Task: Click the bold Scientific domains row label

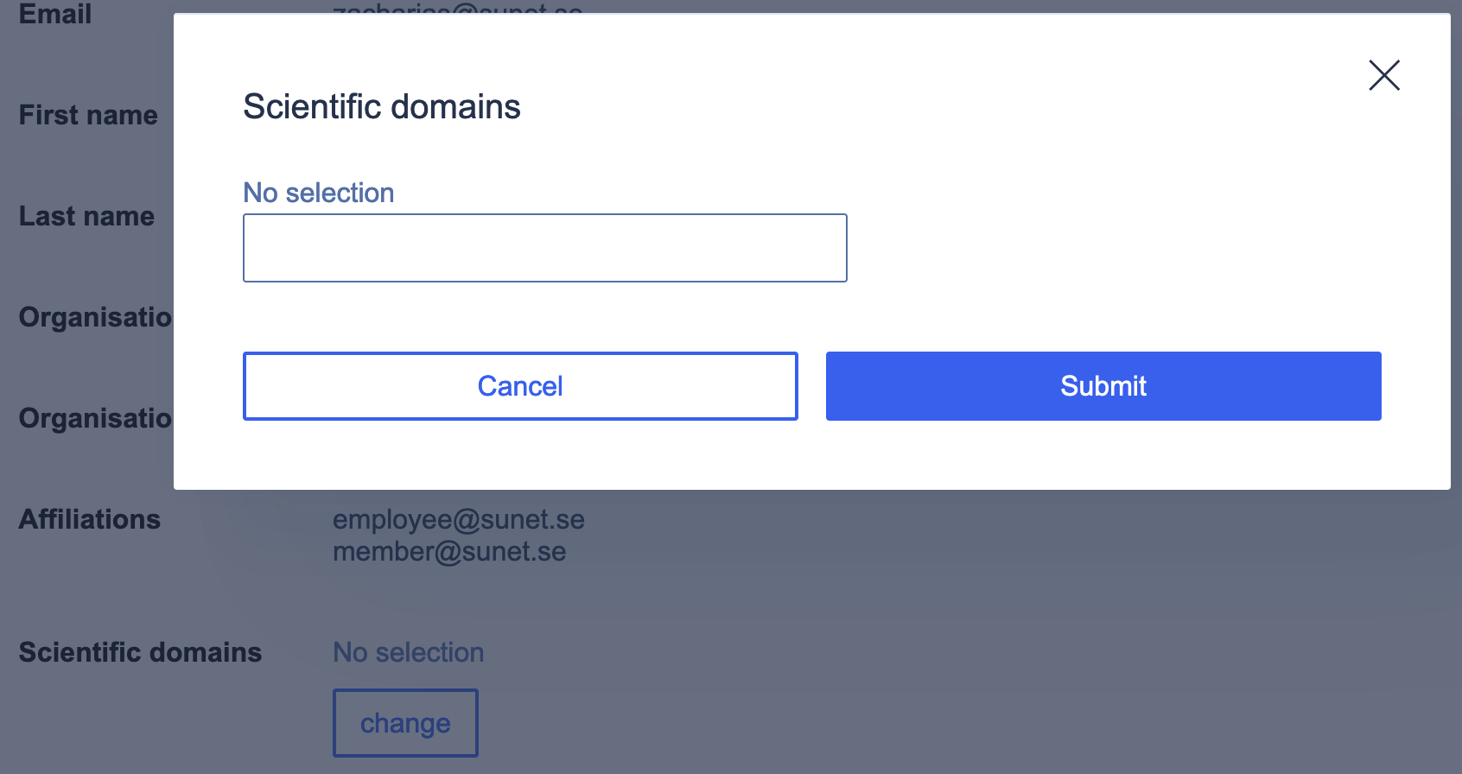Action: (x=140, y=652)
